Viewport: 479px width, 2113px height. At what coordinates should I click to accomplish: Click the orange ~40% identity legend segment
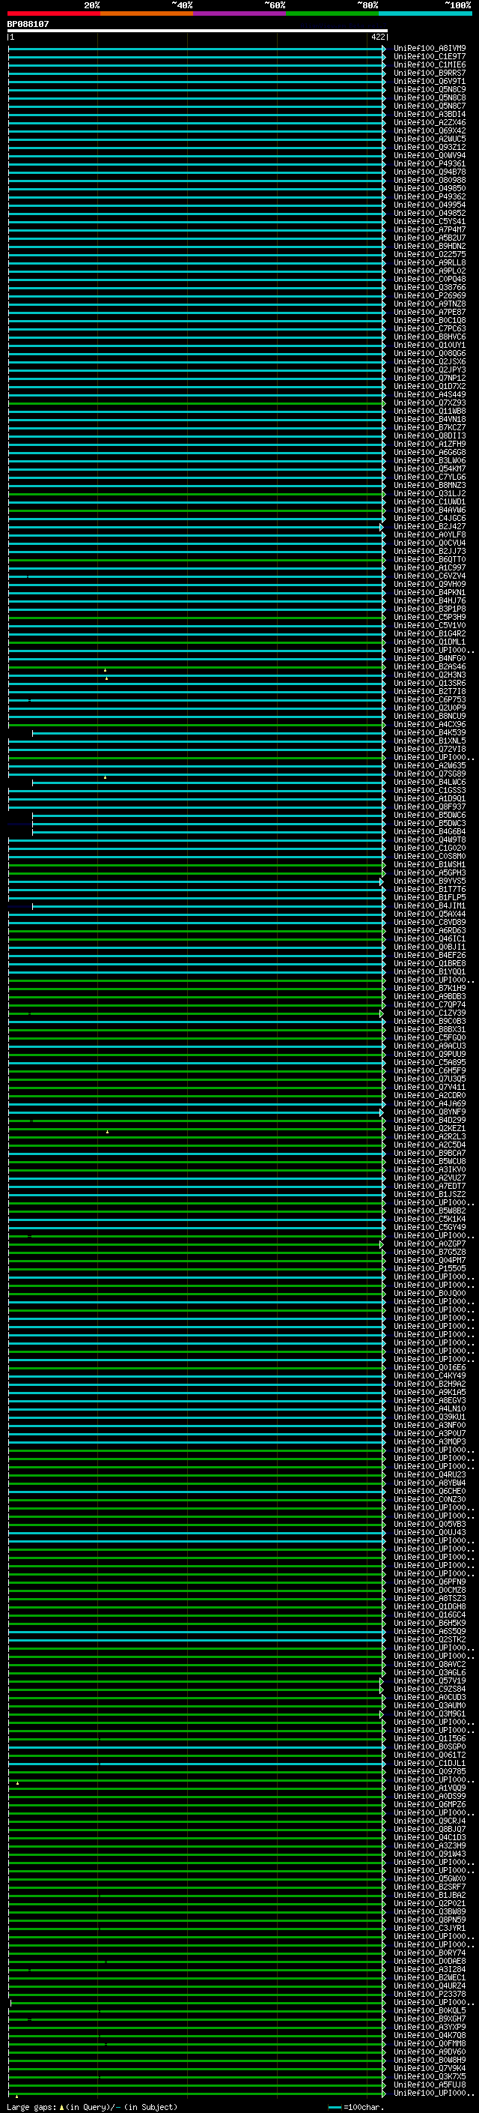pos(147,13)
